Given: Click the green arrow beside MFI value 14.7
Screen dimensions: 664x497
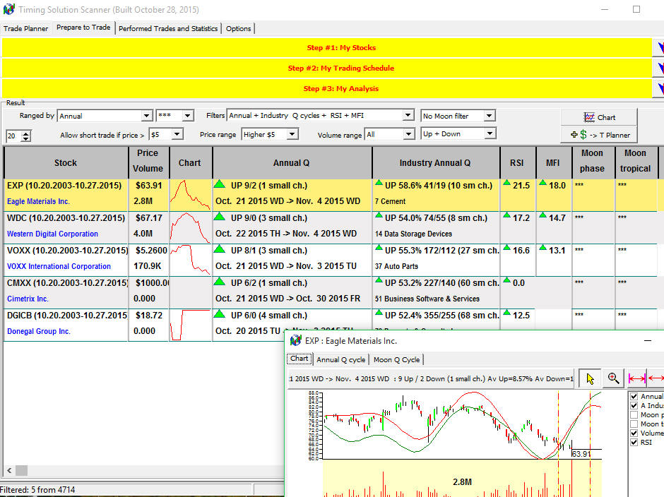Looking at the screenshot, I should click(x=543, y=215).
